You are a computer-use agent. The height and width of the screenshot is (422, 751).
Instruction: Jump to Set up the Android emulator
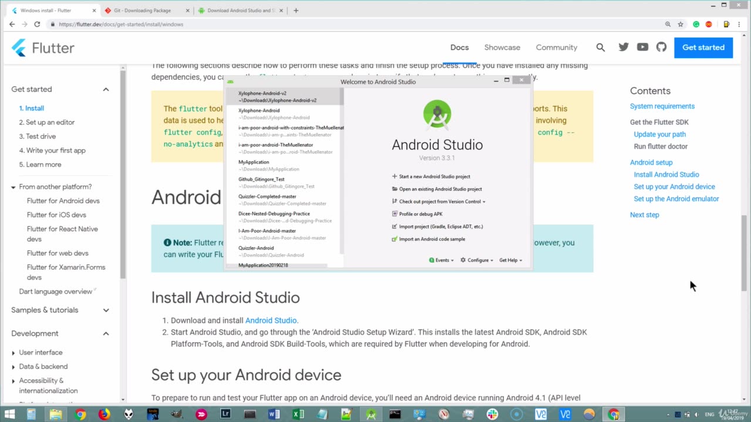click(676, 199)
